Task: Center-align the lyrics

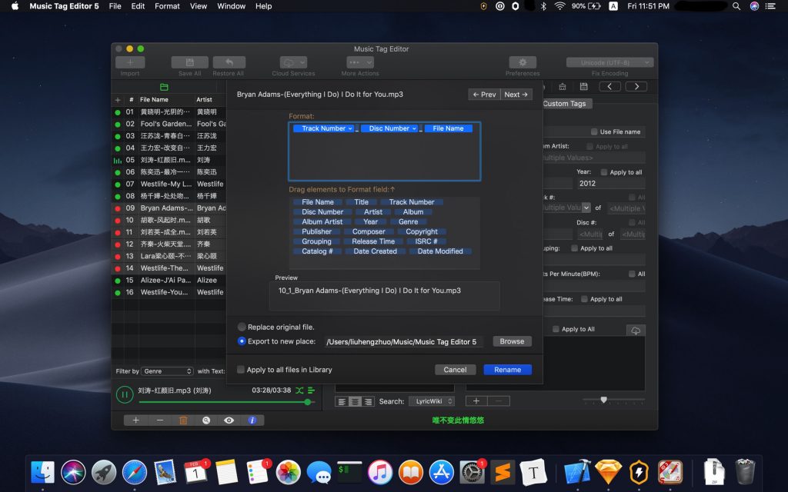Action: (355, 401)
